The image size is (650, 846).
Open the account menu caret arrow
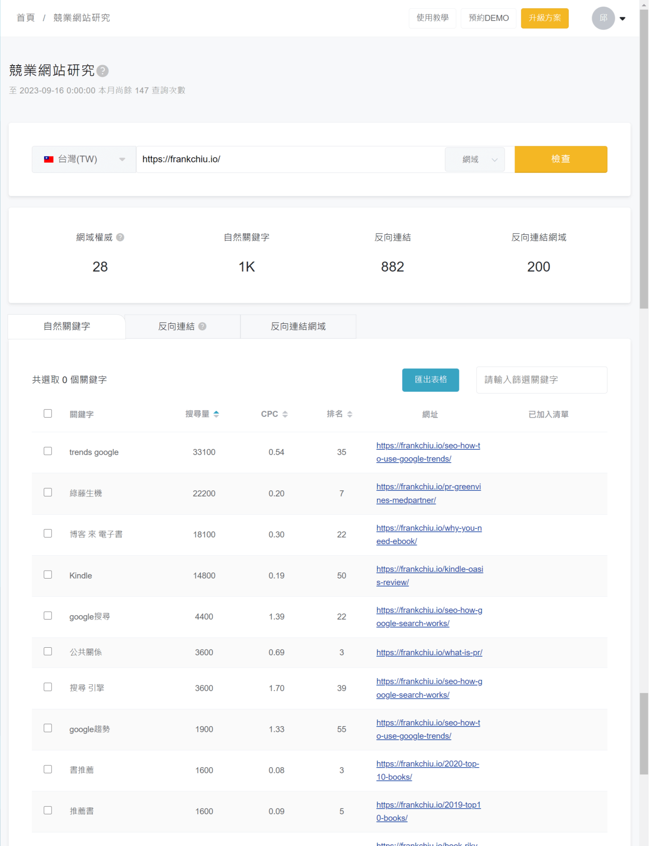click(x=622, y=19)
